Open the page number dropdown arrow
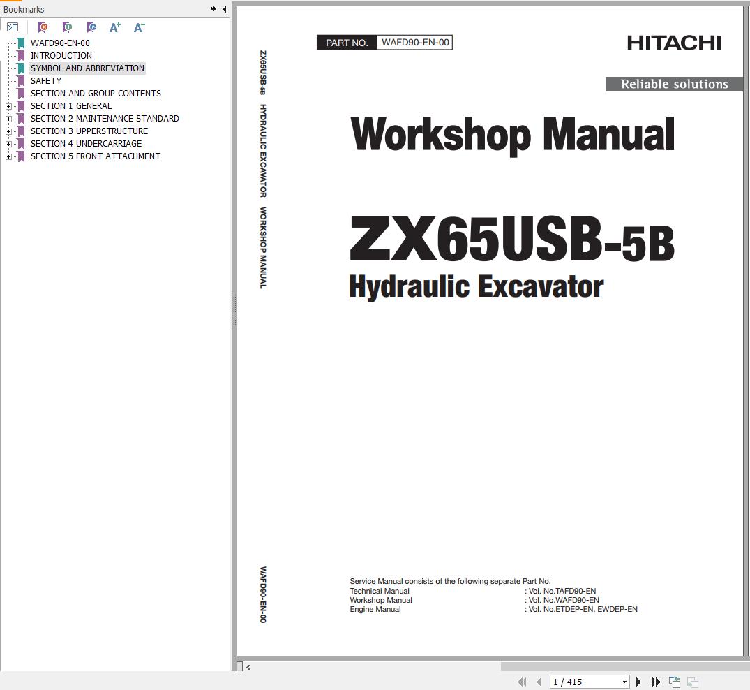 (624, 682)
